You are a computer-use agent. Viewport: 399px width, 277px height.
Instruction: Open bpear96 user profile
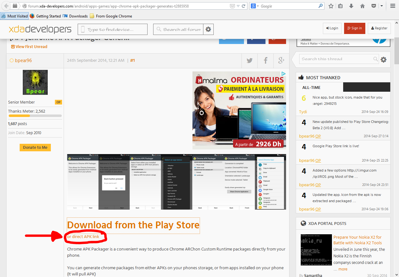click(23, 61)
